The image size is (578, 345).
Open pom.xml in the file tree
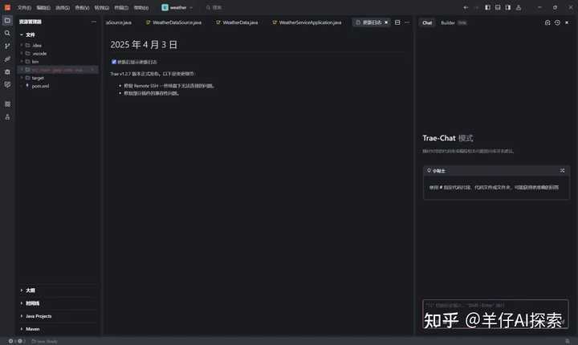(40, 86)
